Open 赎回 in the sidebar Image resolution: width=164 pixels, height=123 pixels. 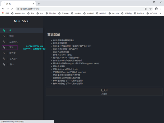(22, 36)
